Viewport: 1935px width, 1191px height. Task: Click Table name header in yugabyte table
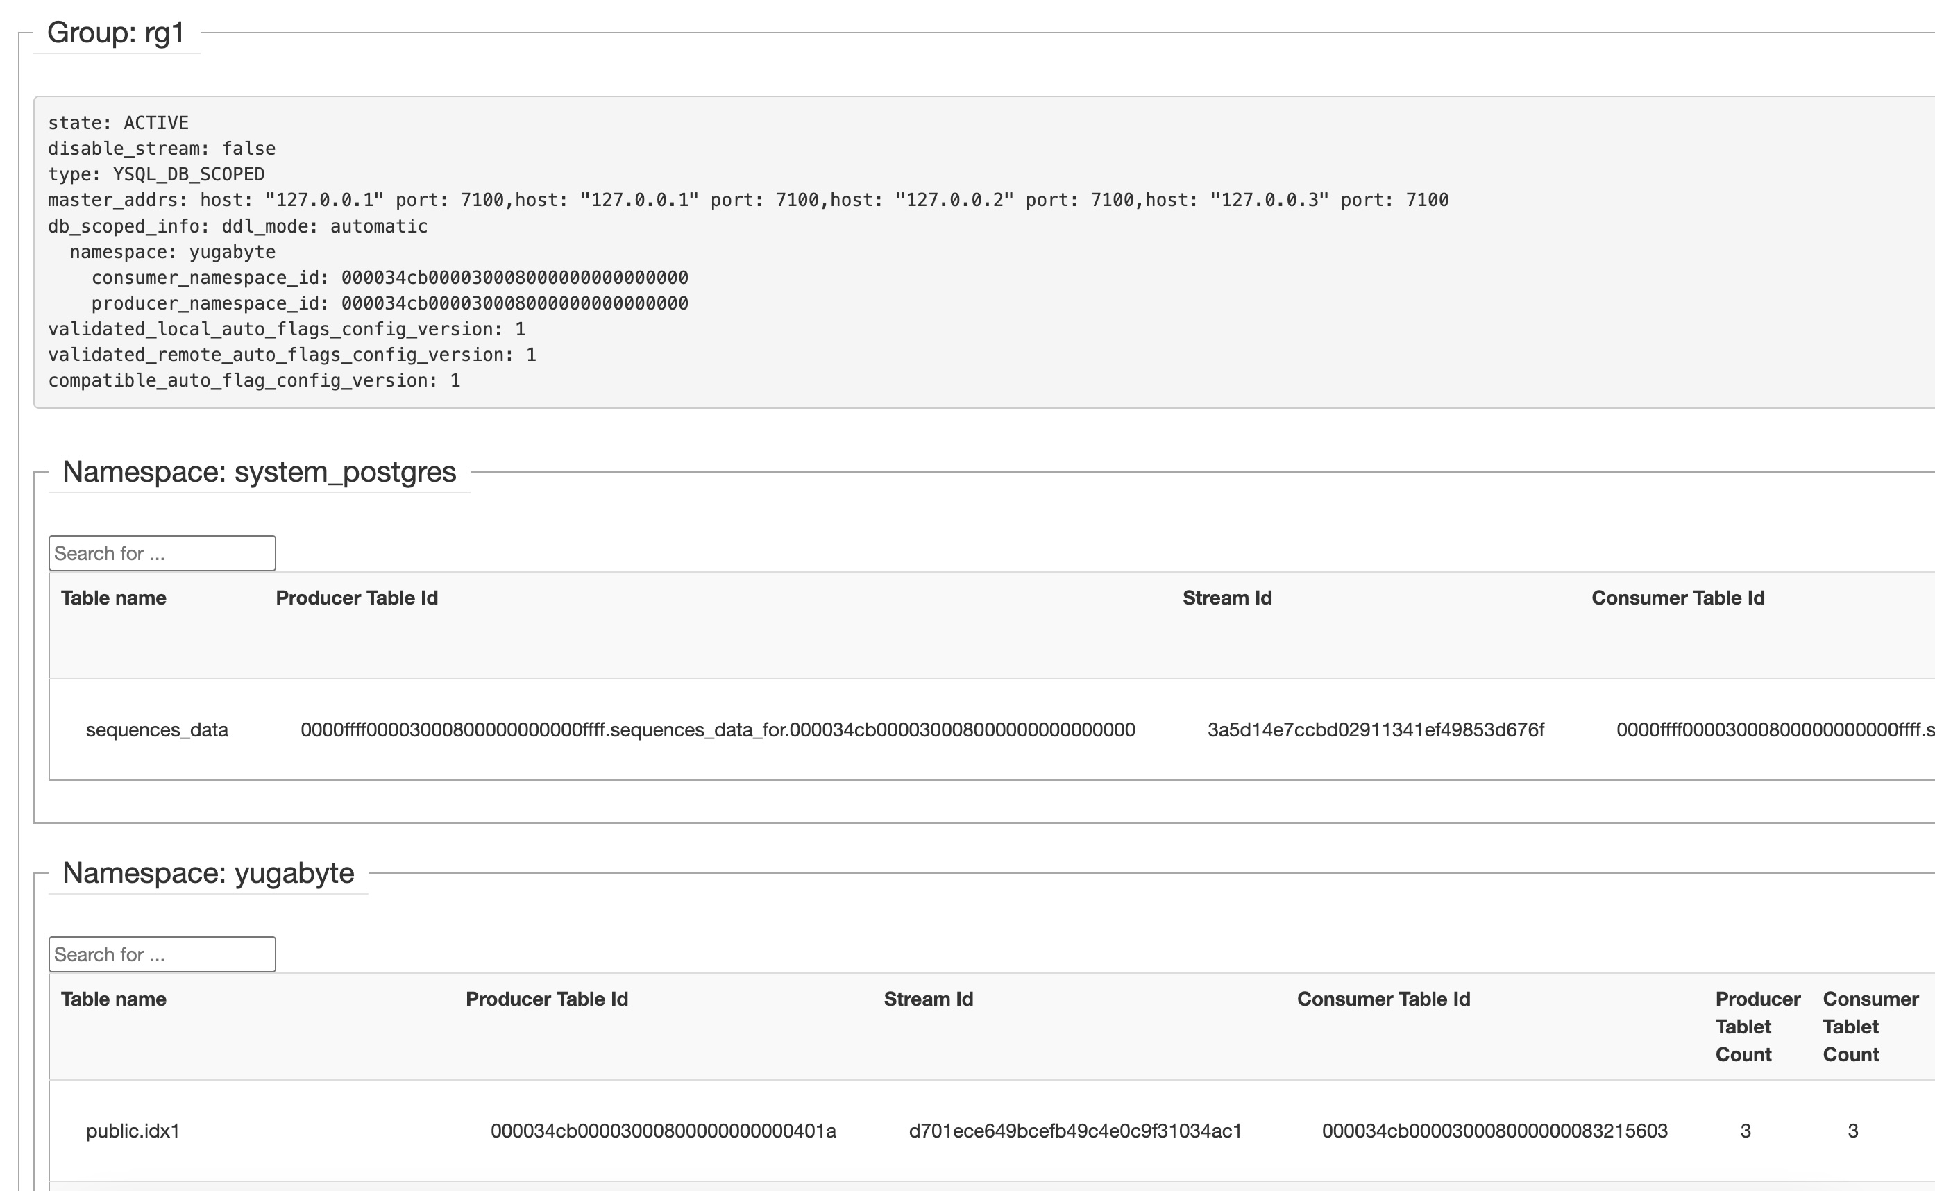113,999
